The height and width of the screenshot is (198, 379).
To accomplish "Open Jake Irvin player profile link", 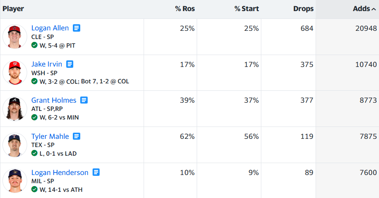I will [47, 64].
